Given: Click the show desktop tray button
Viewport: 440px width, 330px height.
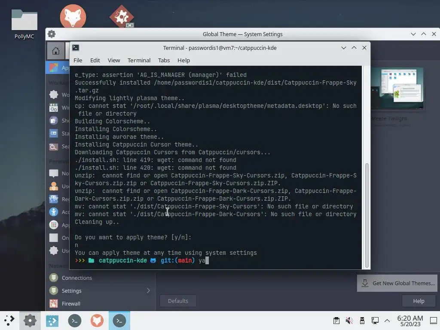Looking at the screenshot, I should pyautogui.click(x=433, y=321).
